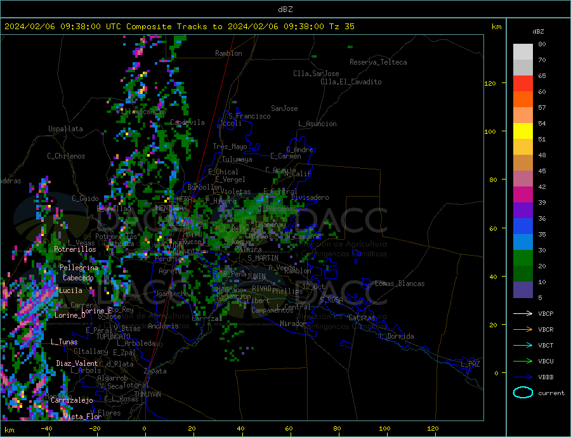Screen dimensions: 571x437
Task: Click the 'Divisadero' map label
Action: 310,197
